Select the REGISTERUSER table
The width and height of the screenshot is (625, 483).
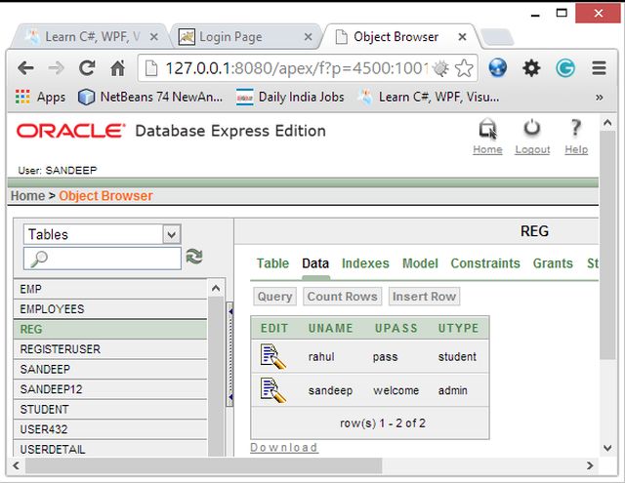110,349
